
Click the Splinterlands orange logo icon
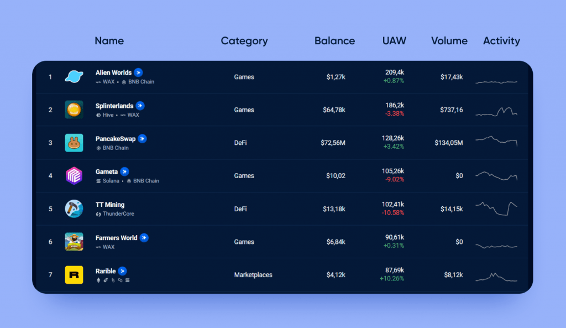[74, 110]
